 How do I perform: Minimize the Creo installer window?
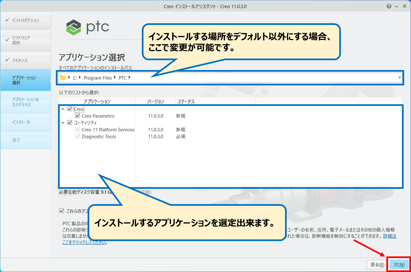(396, 7)
